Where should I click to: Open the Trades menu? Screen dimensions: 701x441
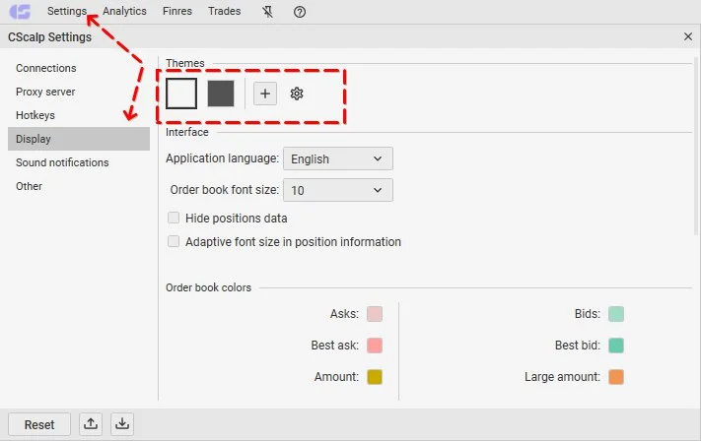224,11
